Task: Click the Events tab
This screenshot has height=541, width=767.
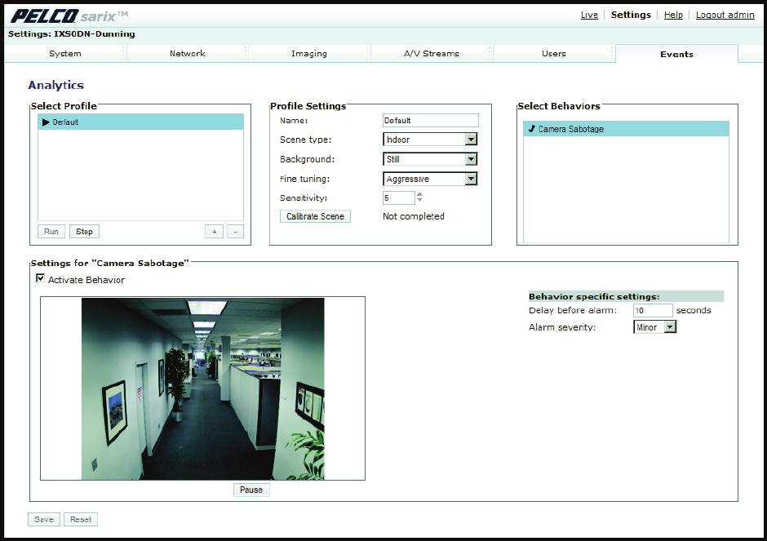Action: point(676,54)
